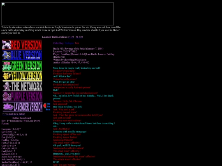This screenshot has height=166, width=222.
Task: Click scoreboard entry 'FanBoy [1-0-0] 6'
Action: [10, 140]
